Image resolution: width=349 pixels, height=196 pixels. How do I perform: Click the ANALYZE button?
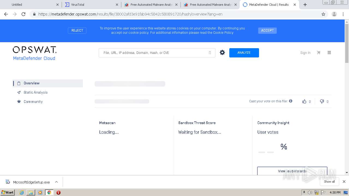pyautogui.click(x=244, y=53)
